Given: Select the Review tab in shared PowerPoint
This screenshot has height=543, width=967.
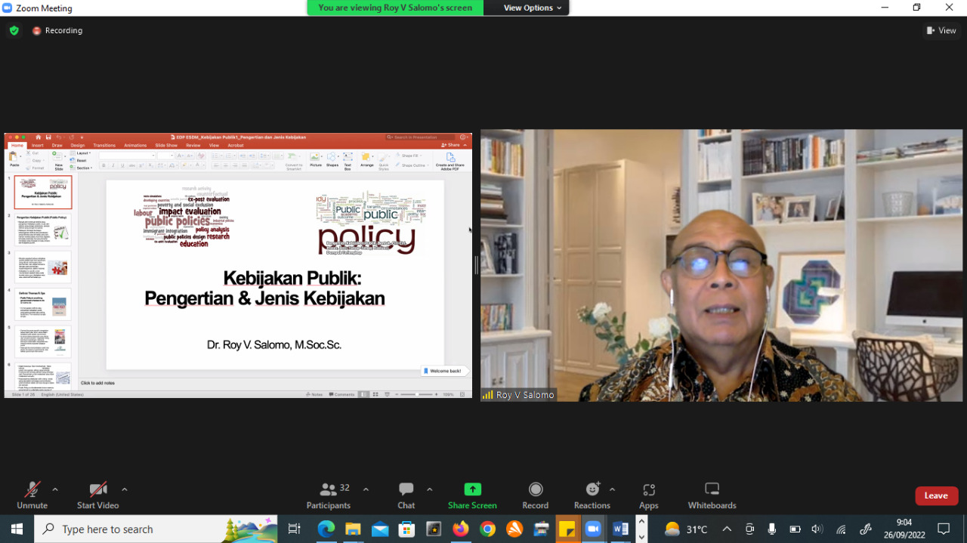Looking at the screenshot, I should (193, 145).
